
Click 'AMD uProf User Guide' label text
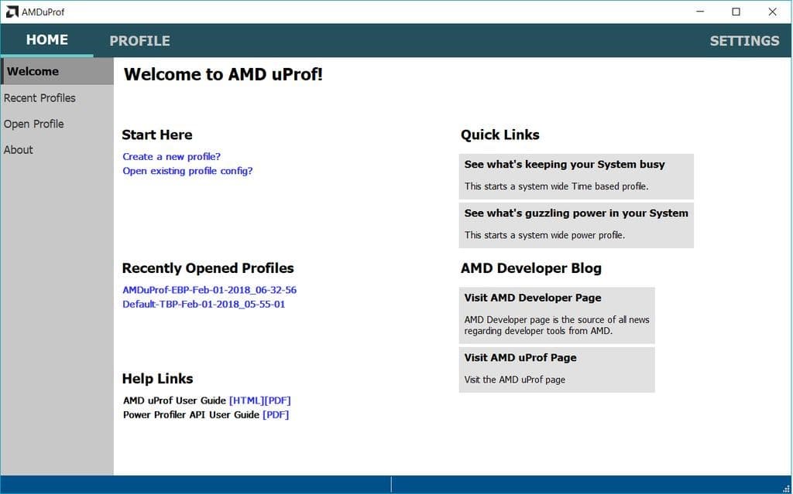(174, 400)
